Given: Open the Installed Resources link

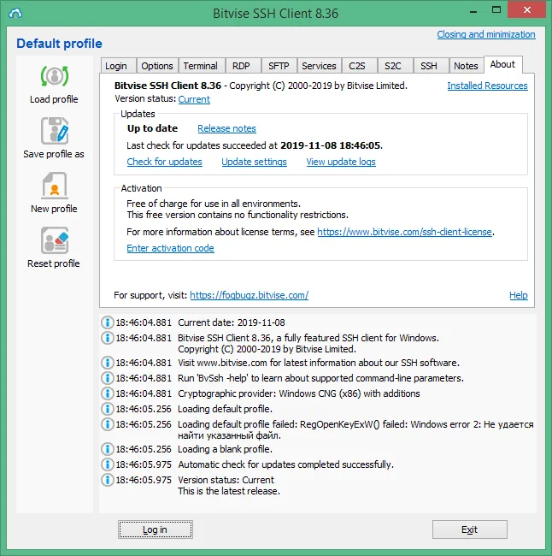Looking at the screenshot, I should [487, 86].
